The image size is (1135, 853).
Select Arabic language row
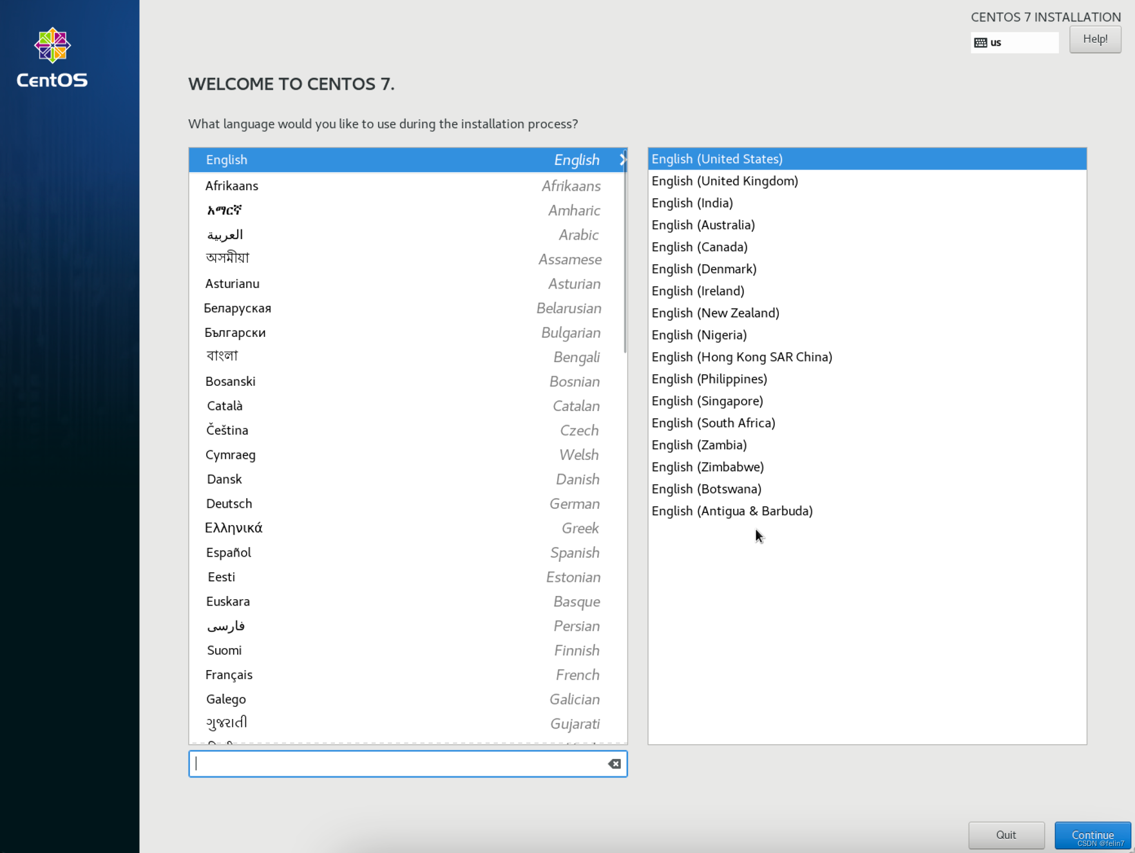pos(408,235)
